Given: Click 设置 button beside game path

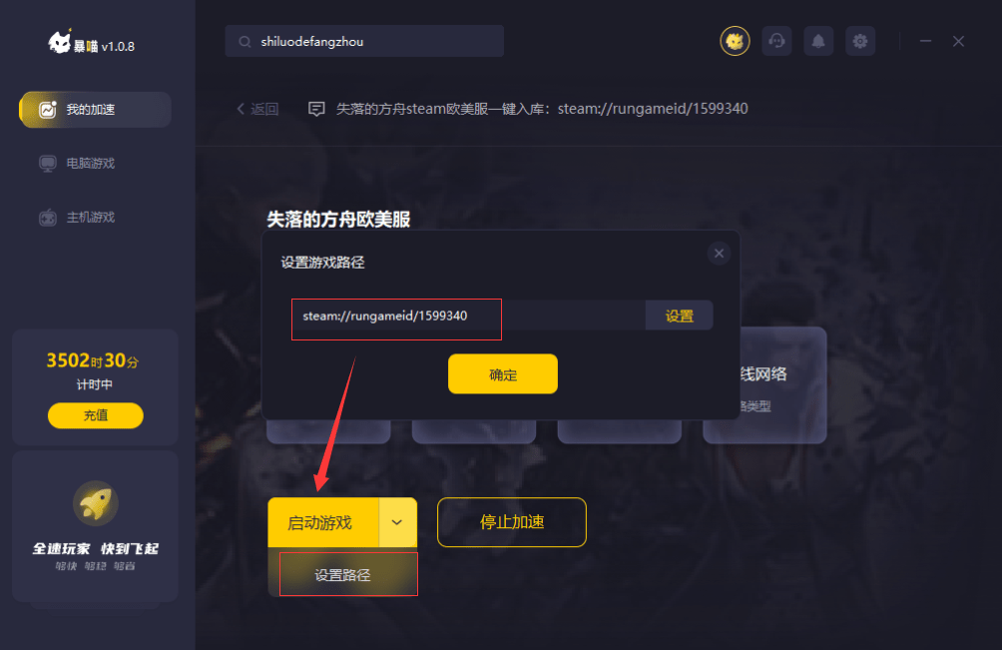Looking at the screenshot, I should [680, 316].
